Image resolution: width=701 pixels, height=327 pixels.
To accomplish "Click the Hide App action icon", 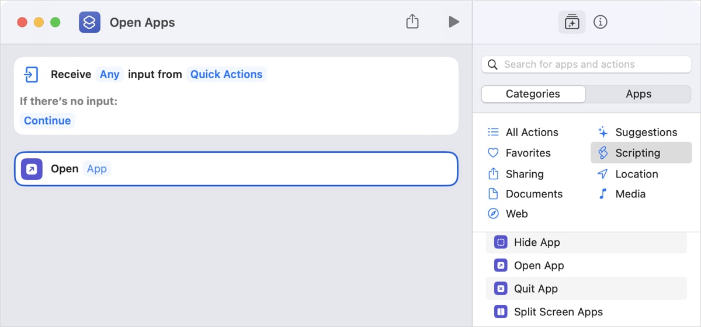I will [x=501, y=242].
